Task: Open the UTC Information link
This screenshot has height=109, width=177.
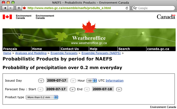Action: pyautogui.click(x=115, y=80)
